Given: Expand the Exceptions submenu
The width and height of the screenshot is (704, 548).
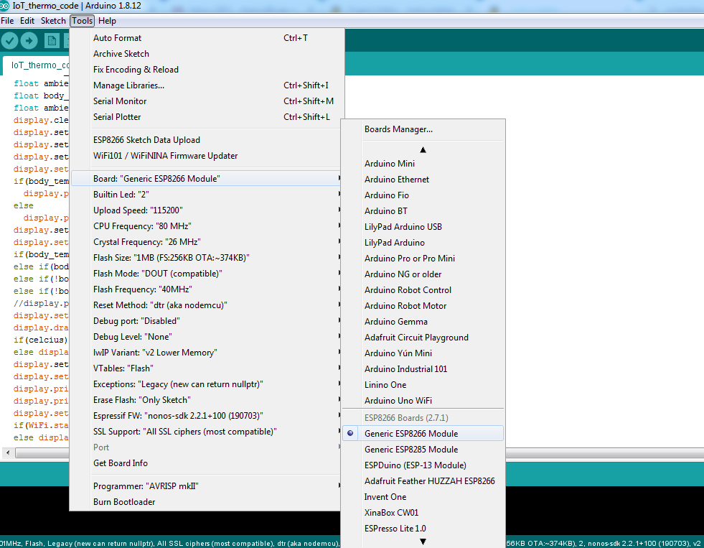Looking at the screenshot, I should (x=207, y=384).
